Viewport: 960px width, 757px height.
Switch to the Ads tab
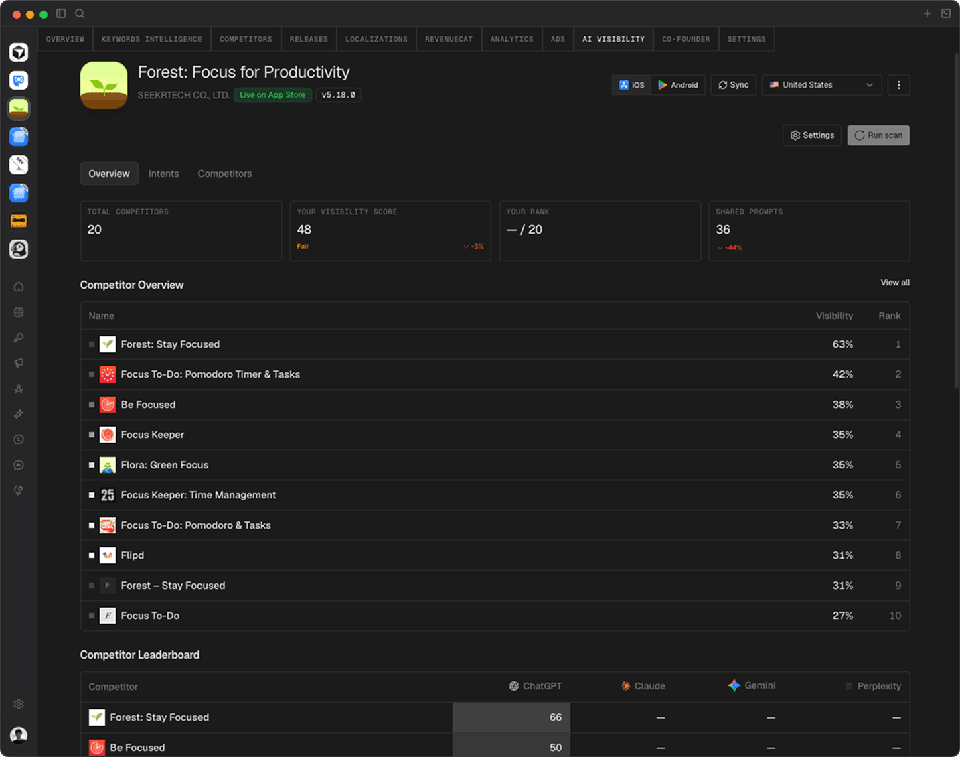point(558,39)
